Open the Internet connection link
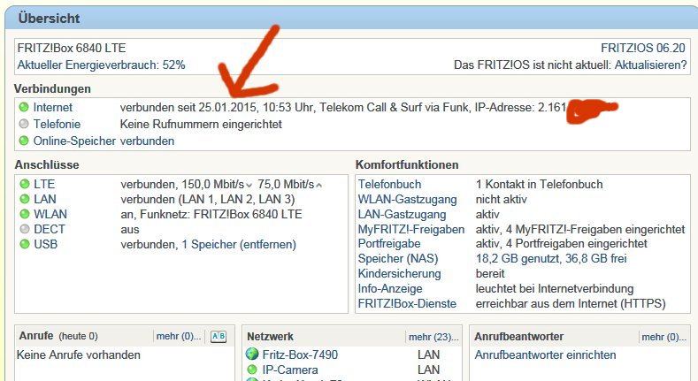This screenshot has width=698, height=381. coord(52,108)
